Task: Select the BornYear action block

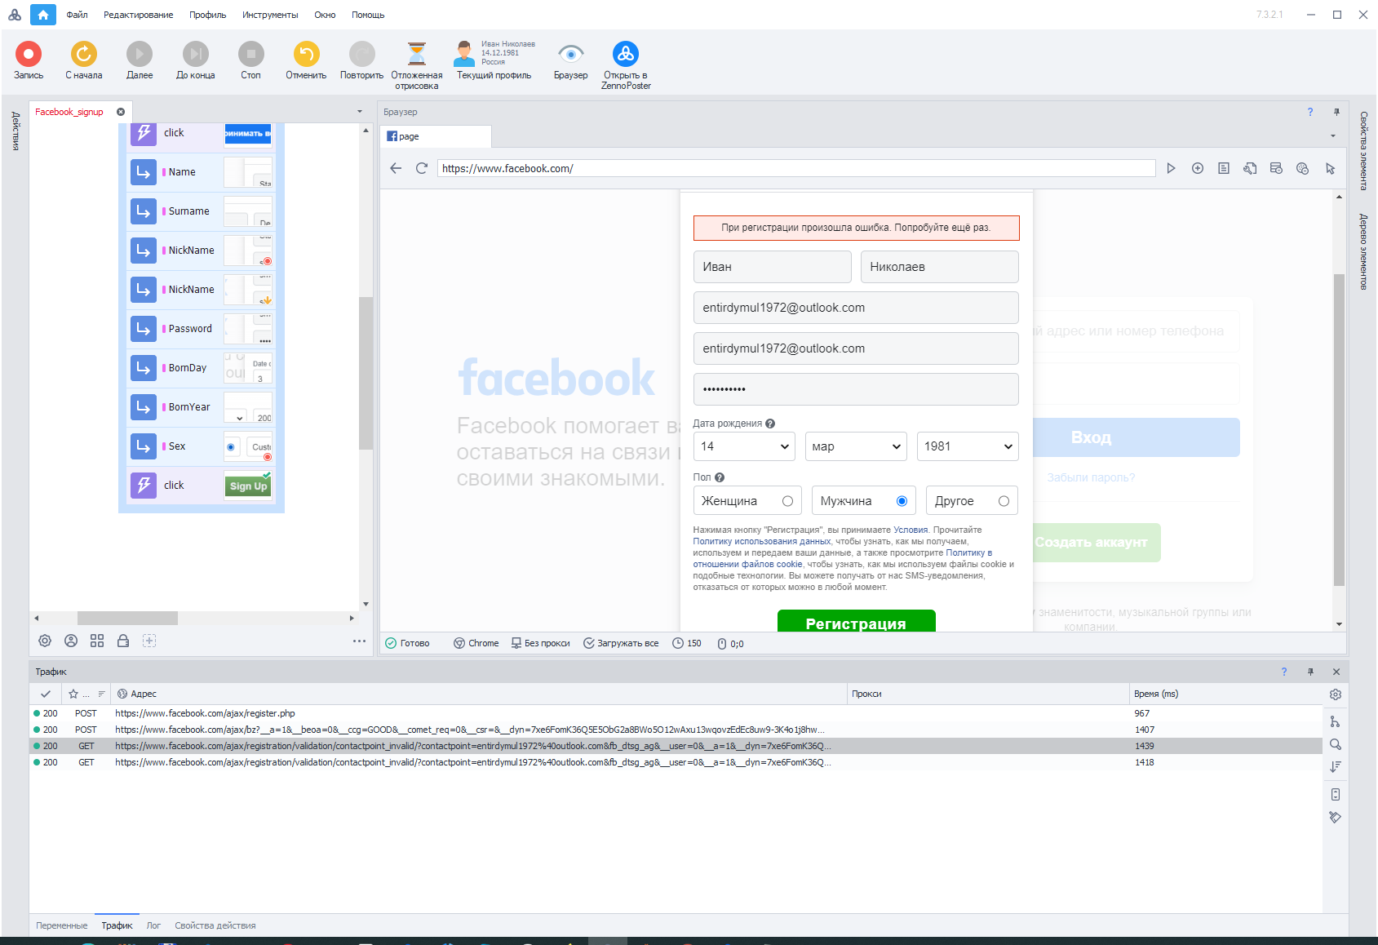Action: [x=202, y=407]
